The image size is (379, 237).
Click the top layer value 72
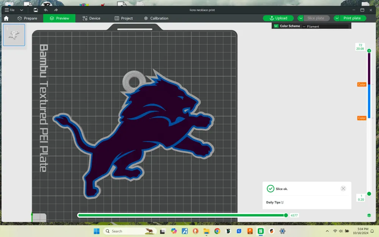[x=360, y=45]
